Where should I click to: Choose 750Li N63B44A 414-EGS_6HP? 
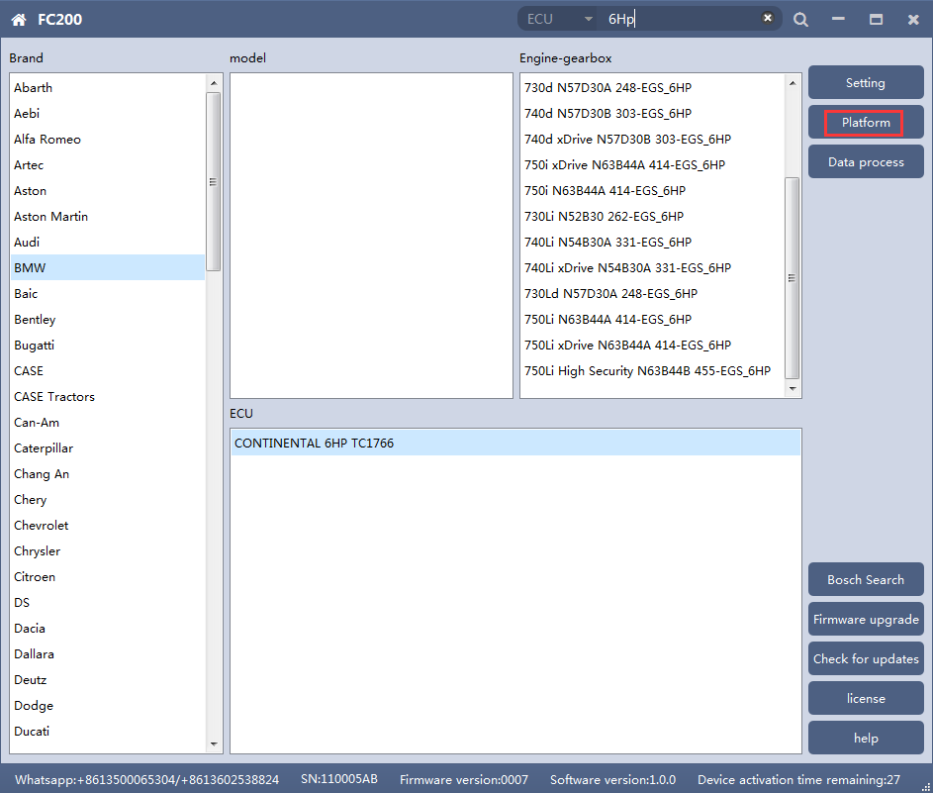pyautogui.click(x=653, y=319)
